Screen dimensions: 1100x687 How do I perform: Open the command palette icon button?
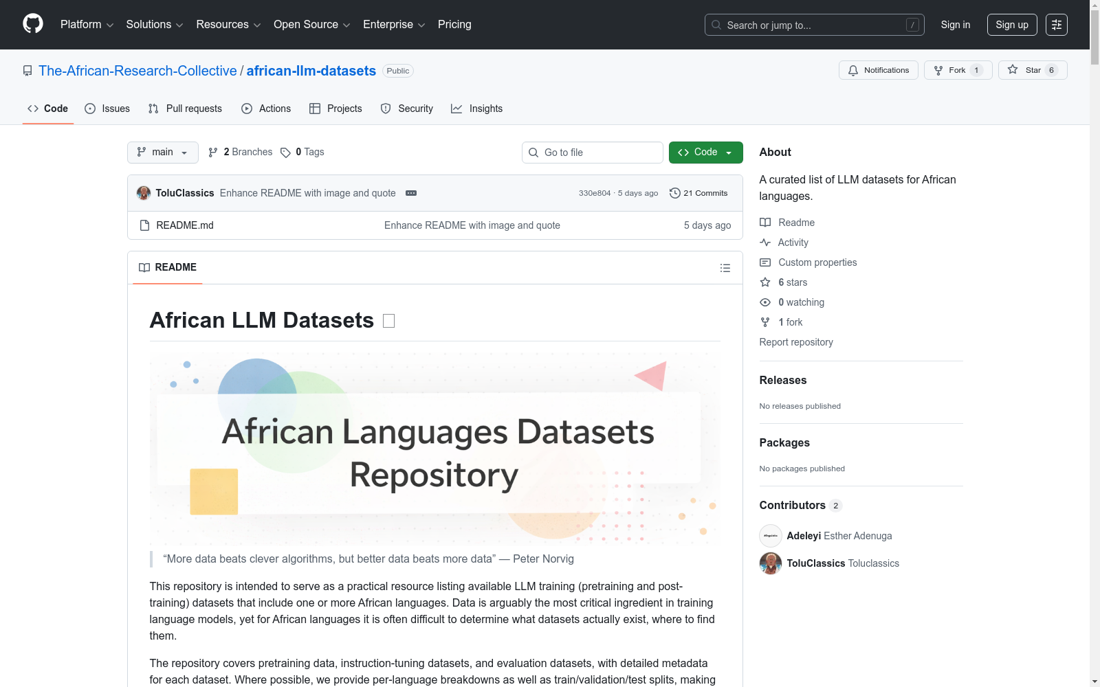click(1056, 25)
